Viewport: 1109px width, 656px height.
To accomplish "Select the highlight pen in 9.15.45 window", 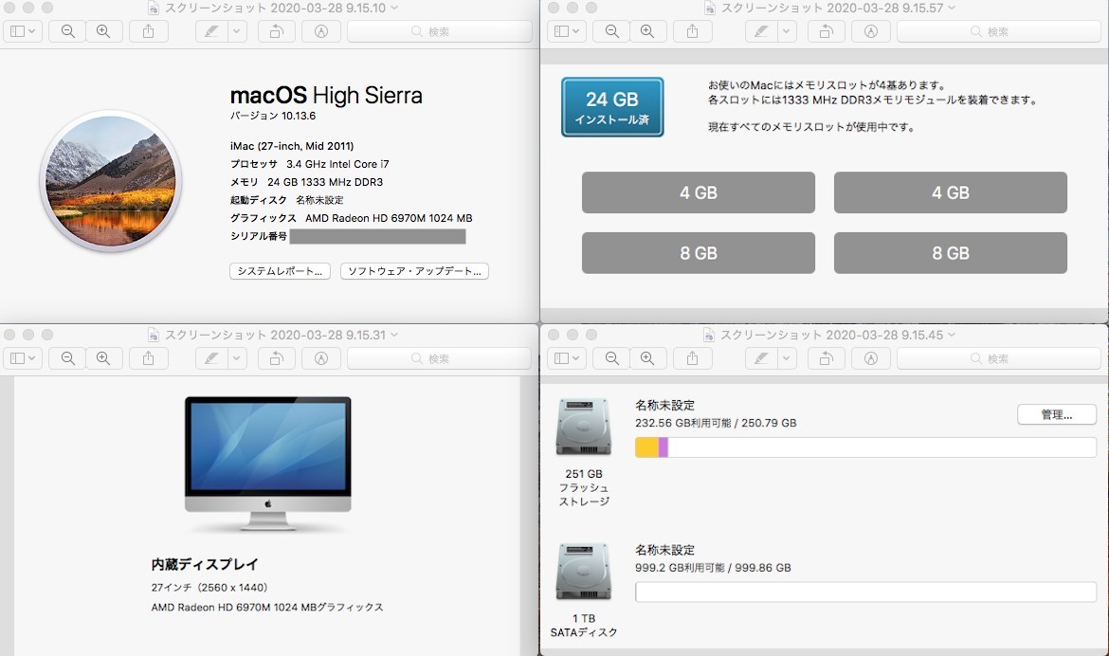I will [761, 358].
